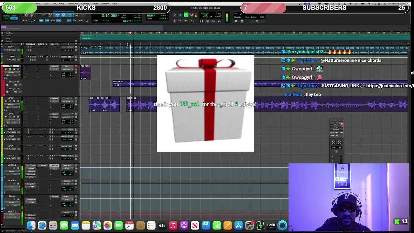Image resolution: width=414 pixels, height=233 pixels.
Task: Enable Shuffle edit mode
Action: click(6, 16)
